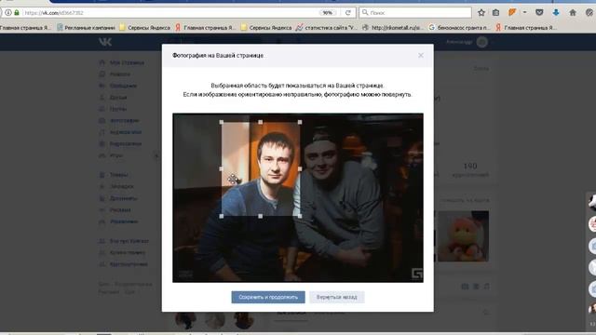Click the top edge middle crop handle

[x=261, y=122]
